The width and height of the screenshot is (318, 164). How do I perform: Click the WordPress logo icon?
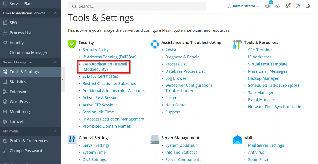(5, 102)
